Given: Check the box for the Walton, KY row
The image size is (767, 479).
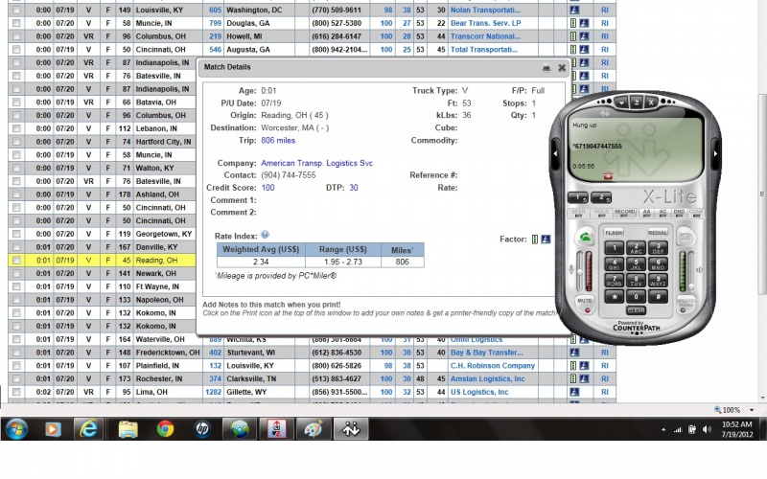Looking at the screenshot, I should point(16,169).
